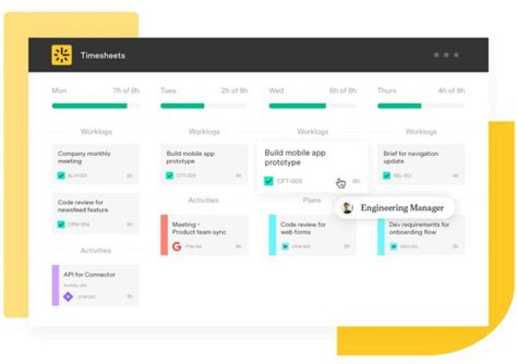Click the 6h of 8h Wednesday total
Screen dimensions: 517x364
[x=343, y=90]
